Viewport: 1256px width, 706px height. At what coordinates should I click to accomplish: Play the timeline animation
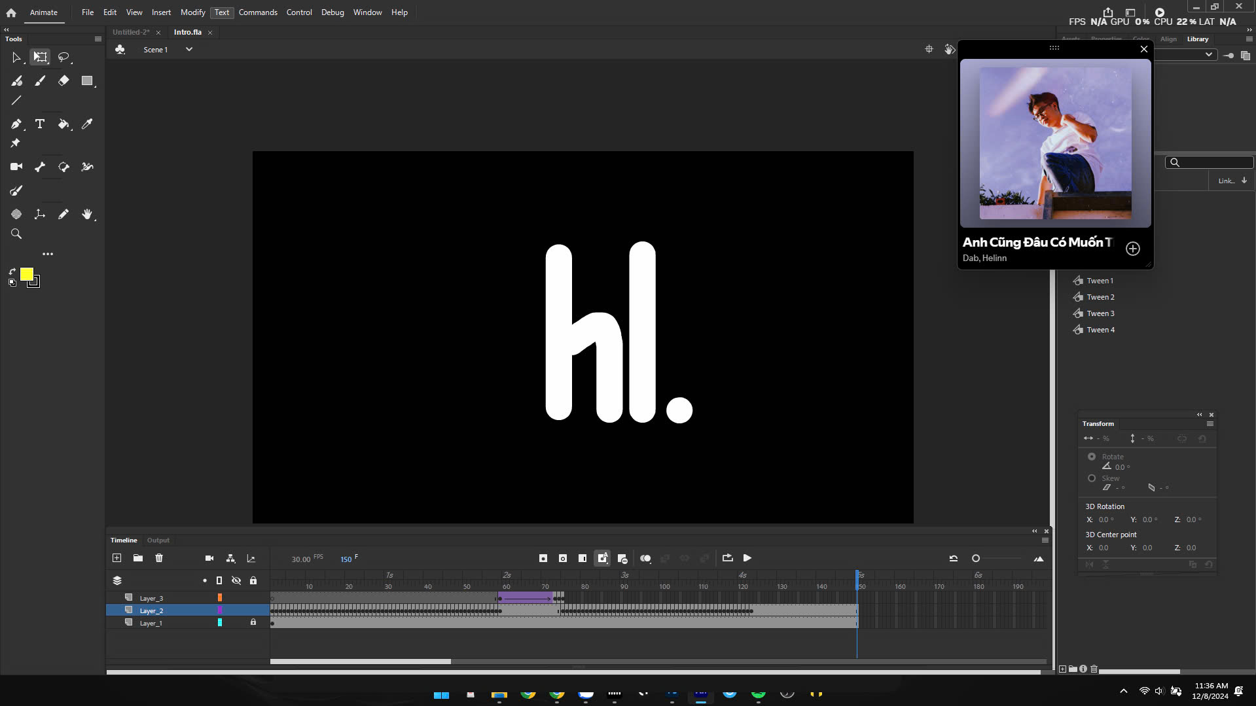point(747,559)
